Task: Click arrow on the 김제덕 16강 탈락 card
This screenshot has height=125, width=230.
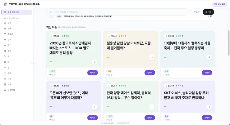Action: pos(152,107)
